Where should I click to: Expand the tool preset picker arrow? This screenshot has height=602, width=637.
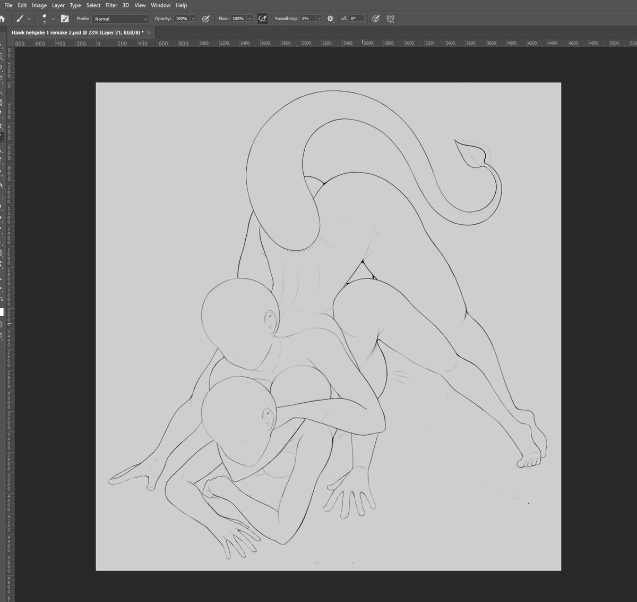(x=29, y=19)
